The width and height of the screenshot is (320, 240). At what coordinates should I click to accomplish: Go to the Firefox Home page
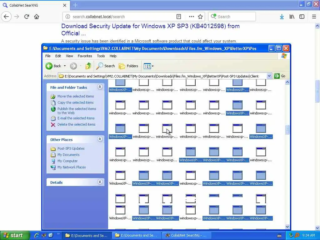[37, 17]
